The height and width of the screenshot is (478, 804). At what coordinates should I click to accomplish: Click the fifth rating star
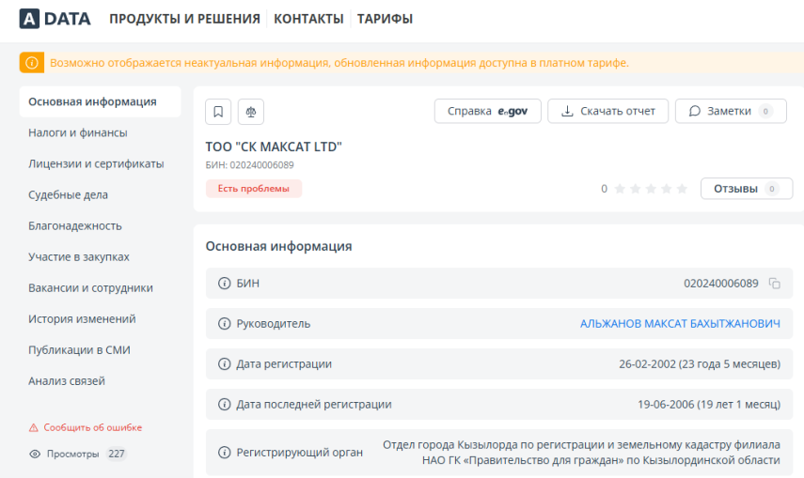coord(682,189)
